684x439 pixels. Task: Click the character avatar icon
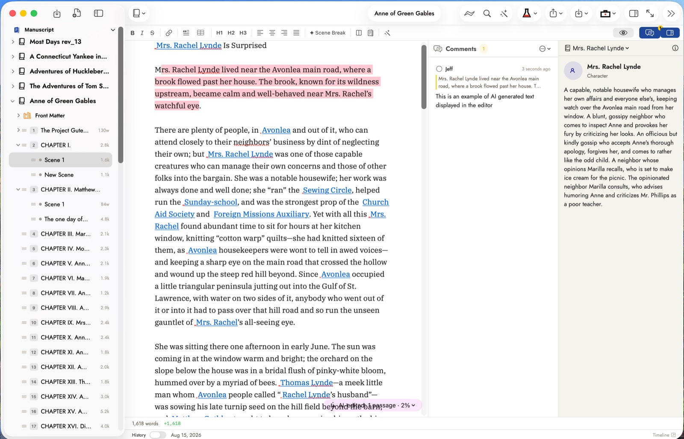tap(573, 70)
